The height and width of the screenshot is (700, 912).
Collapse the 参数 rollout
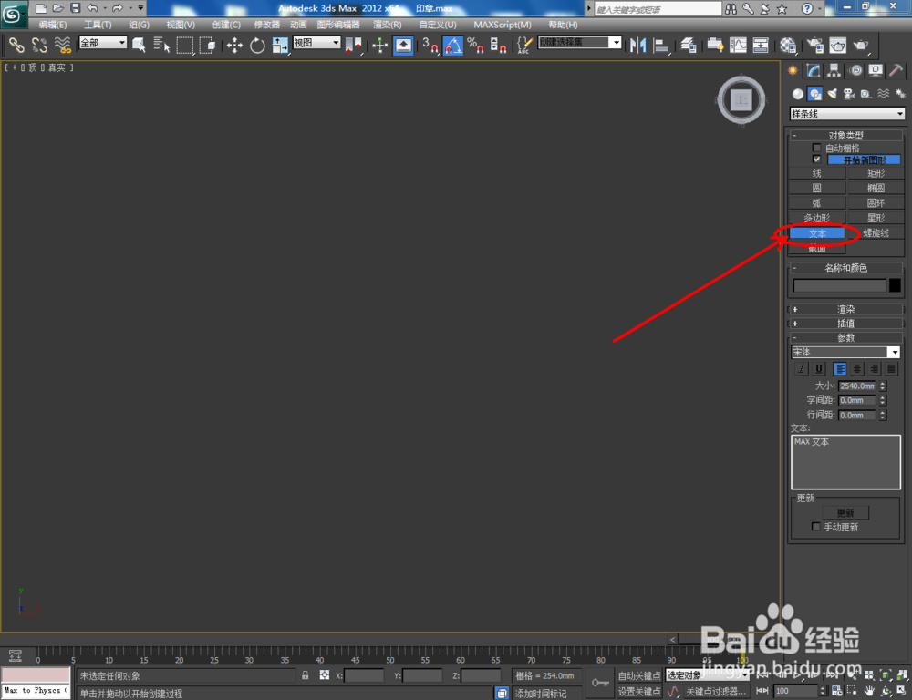845,337
